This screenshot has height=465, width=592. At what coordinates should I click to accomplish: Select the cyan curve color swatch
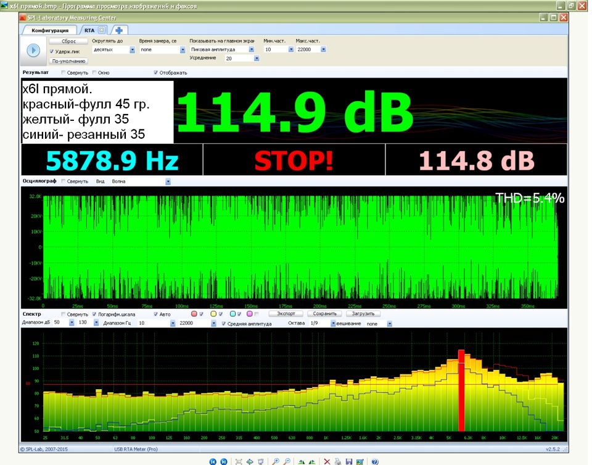tap(232, 314)
